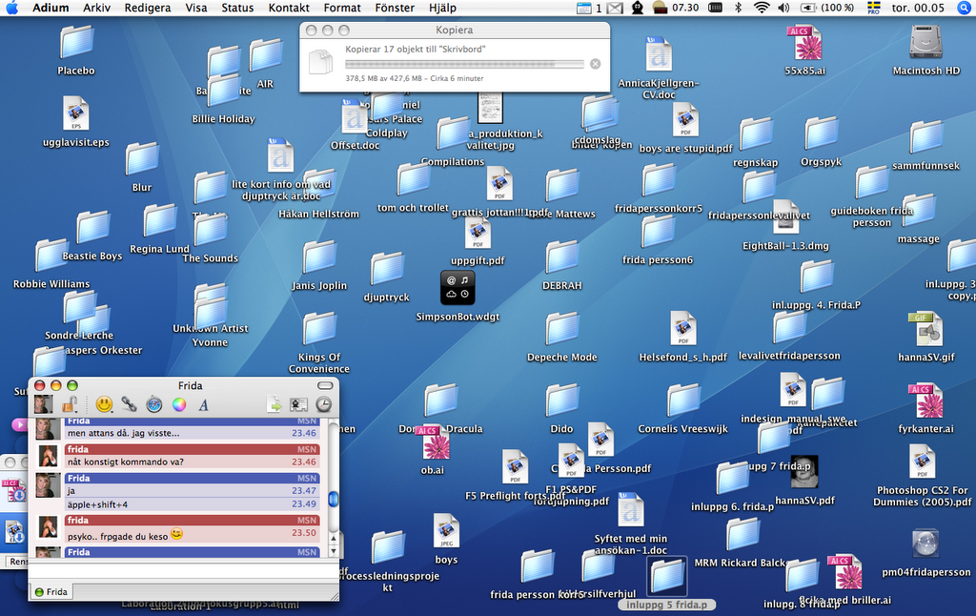Viewport: 976px width, 616px height.
Task: Open the emoticon picker in the Frida chat toolbar
Action: pos(105,405)
